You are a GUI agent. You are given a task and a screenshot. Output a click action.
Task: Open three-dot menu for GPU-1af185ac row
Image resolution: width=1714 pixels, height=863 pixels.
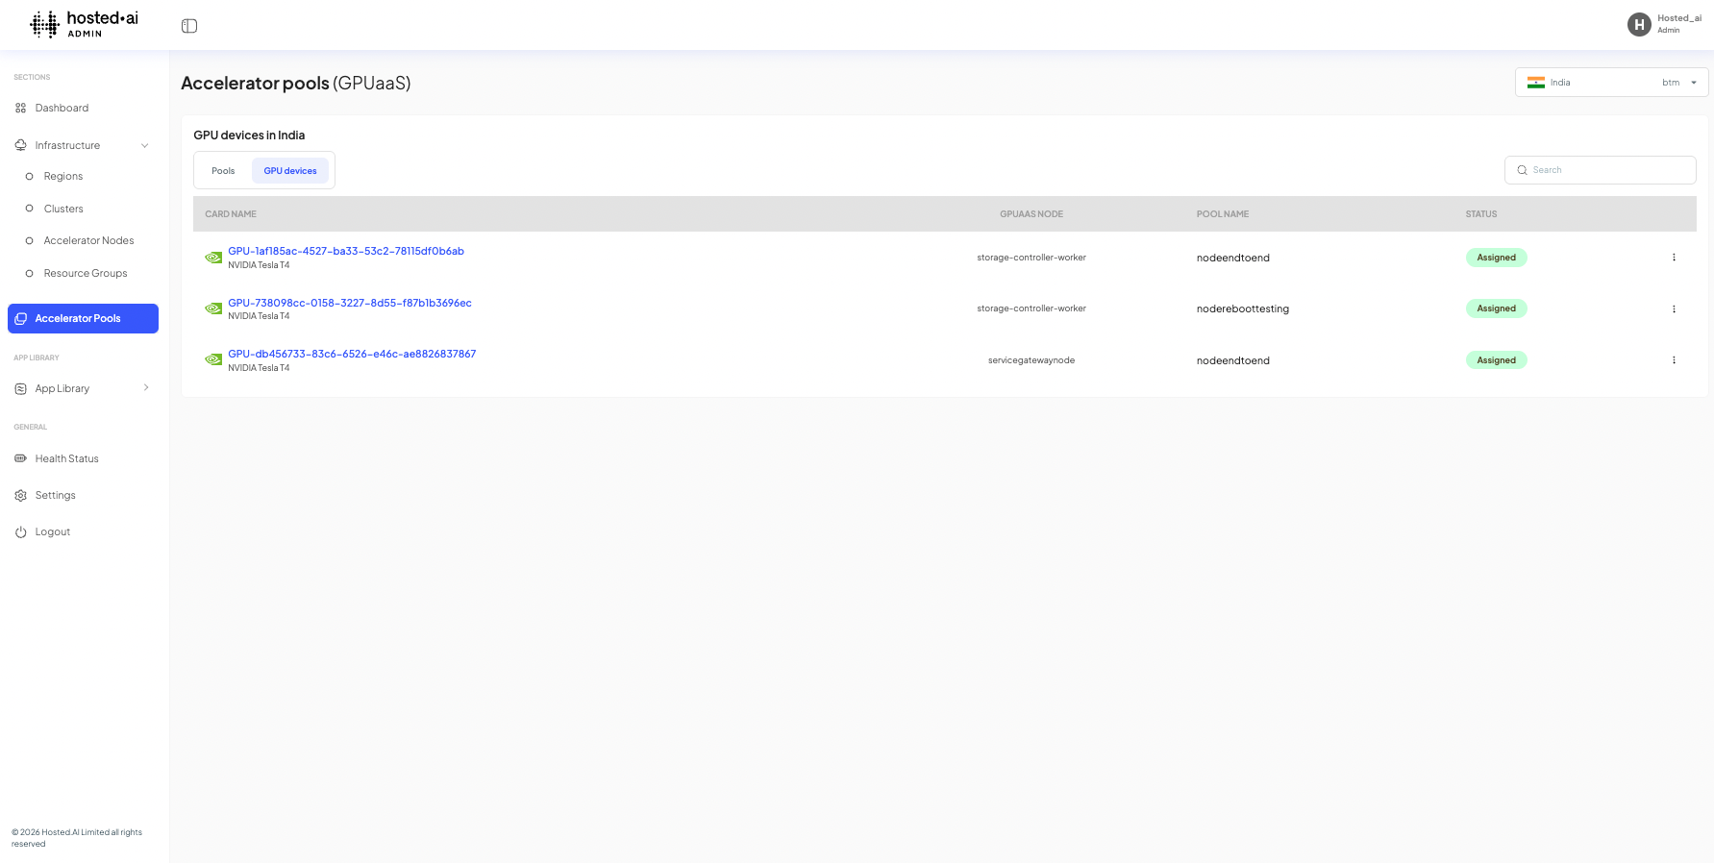click(x=1674, y=258)
